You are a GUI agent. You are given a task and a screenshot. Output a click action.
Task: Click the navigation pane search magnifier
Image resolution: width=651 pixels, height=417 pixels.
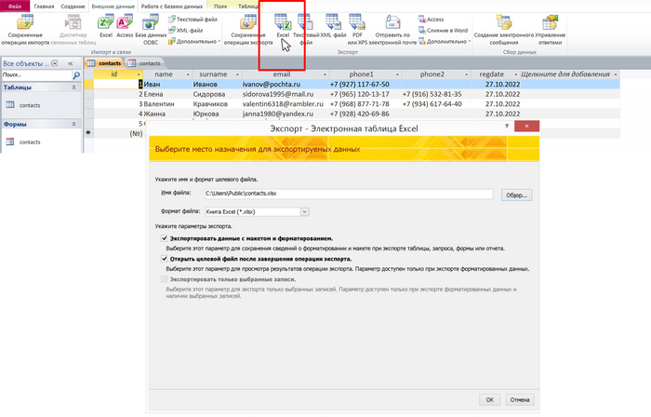pos(76,75)
